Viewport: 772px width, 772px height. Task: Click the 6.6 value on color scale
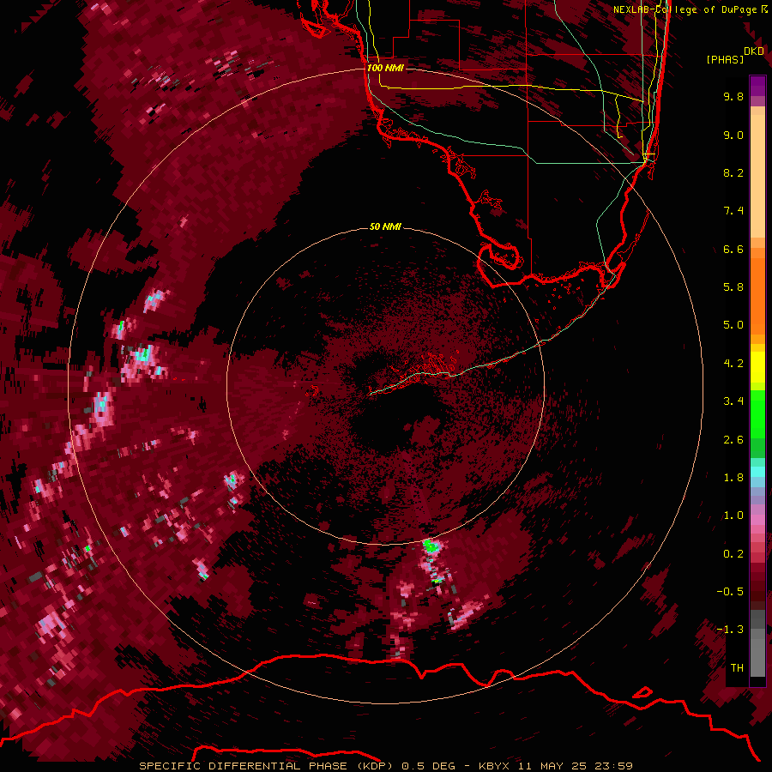733,249
